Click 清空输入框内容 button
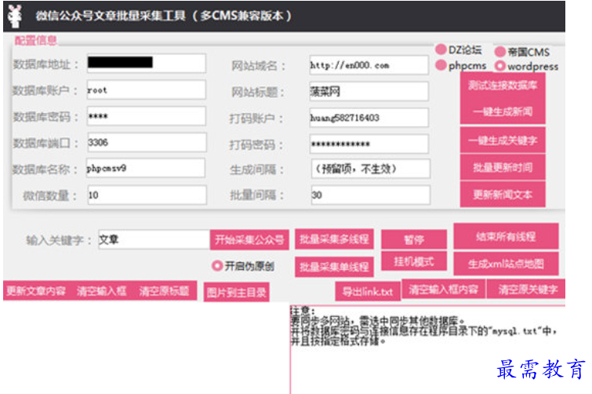The height and width of the screenshot is (394, 592). click(x=444, y=290)
